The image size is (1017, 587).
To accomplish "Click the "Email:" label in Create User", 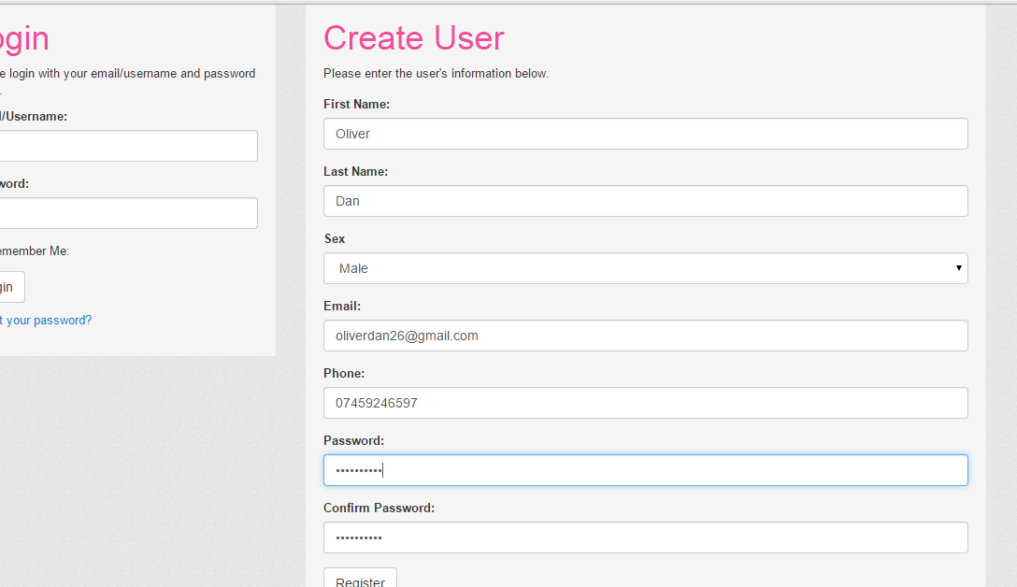I will pos(342,307).
